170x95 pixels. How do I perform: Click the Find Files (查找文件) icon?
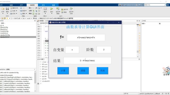tap(11, 8)
